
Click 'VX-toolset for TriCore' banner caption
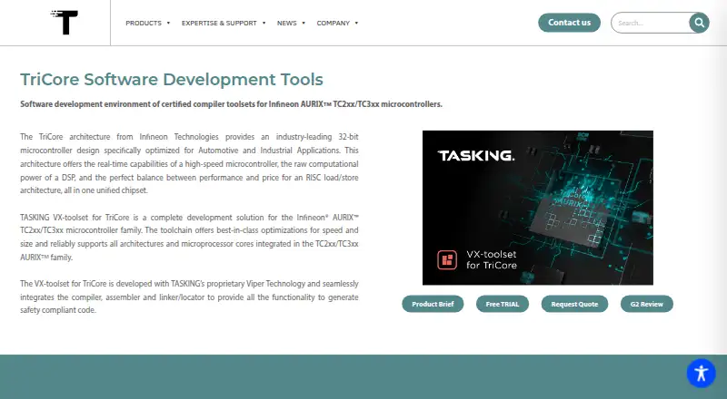[x=492, y=259]
